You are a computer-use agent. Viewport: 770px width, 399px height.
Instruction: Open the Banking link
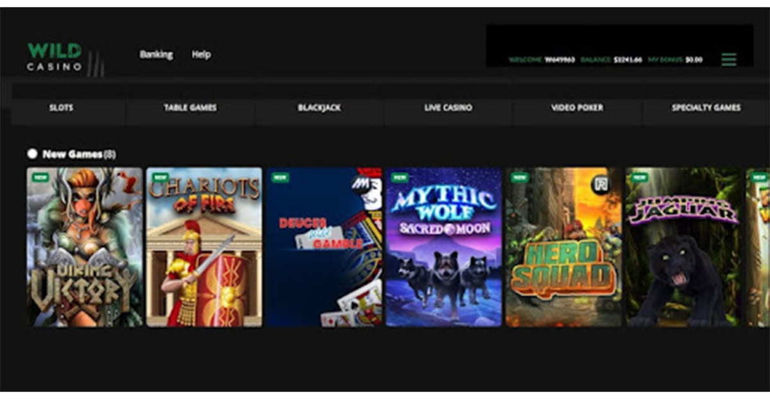(x=156, y=55)
